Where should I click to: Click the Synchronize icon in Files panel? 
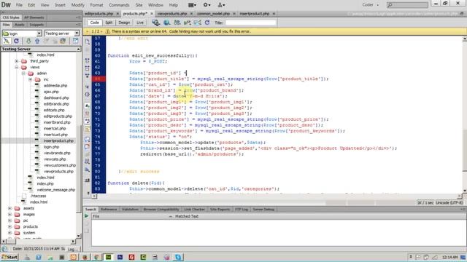(63, 41)
